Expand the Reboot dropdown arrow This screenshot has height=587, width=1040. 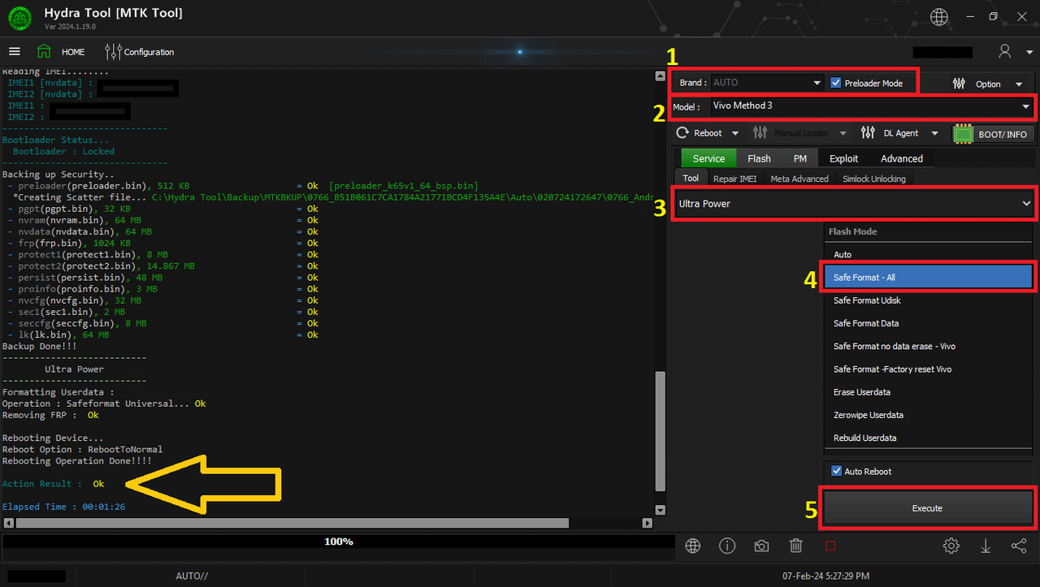pyautogui.click(x=735, y=134)
